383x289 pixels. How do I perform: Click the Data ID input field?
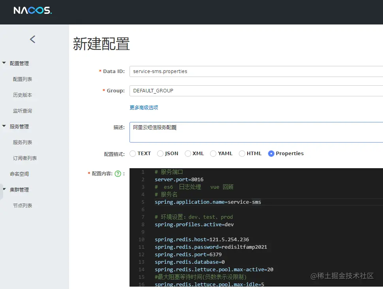click(x=256, y=71)
